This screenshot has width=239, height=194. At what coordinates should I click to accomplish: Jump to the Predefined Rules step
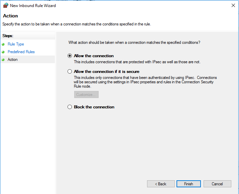(21, 52)
